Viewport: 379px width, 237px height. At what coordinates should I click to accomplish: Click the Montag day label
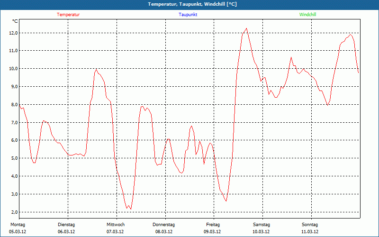click(x=18, y=225)
